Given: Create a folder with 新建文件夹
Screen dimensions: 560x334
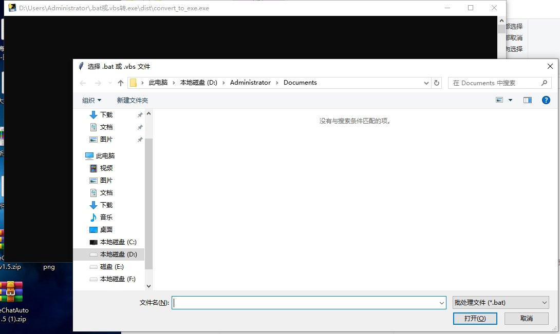Looking at the screenshot, I should click(132, 100).
